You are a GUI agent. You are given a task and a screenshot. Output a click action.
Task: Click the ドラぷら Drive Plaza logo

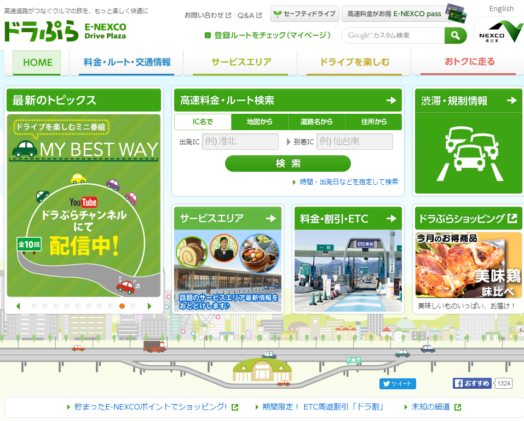(x=65, y=31)
